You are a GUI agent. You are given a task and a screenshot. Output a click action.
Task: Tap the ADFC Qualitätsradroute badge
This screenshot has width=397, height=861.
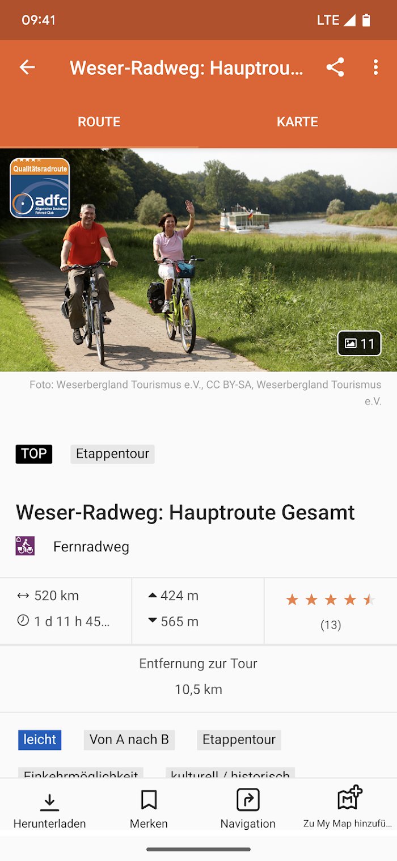[x=40, y=188]
